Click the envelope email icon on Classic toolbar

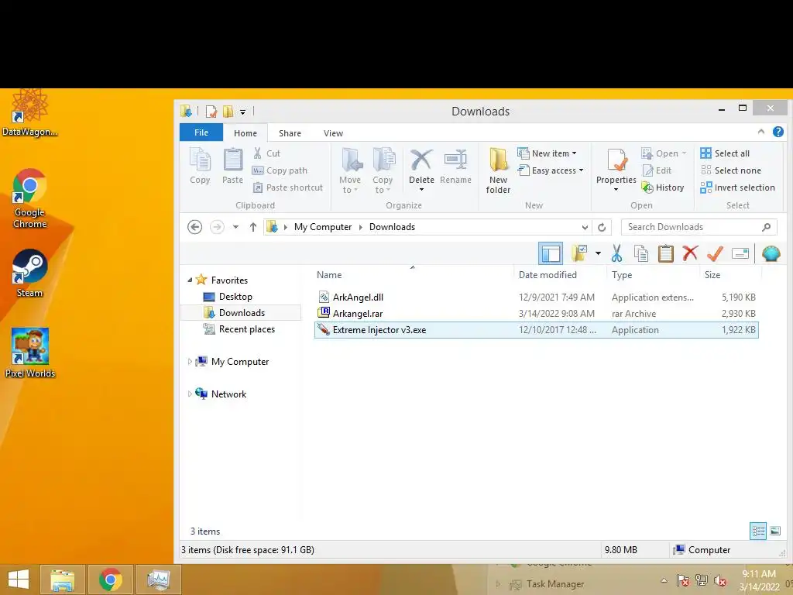click(x=740, y=253)
